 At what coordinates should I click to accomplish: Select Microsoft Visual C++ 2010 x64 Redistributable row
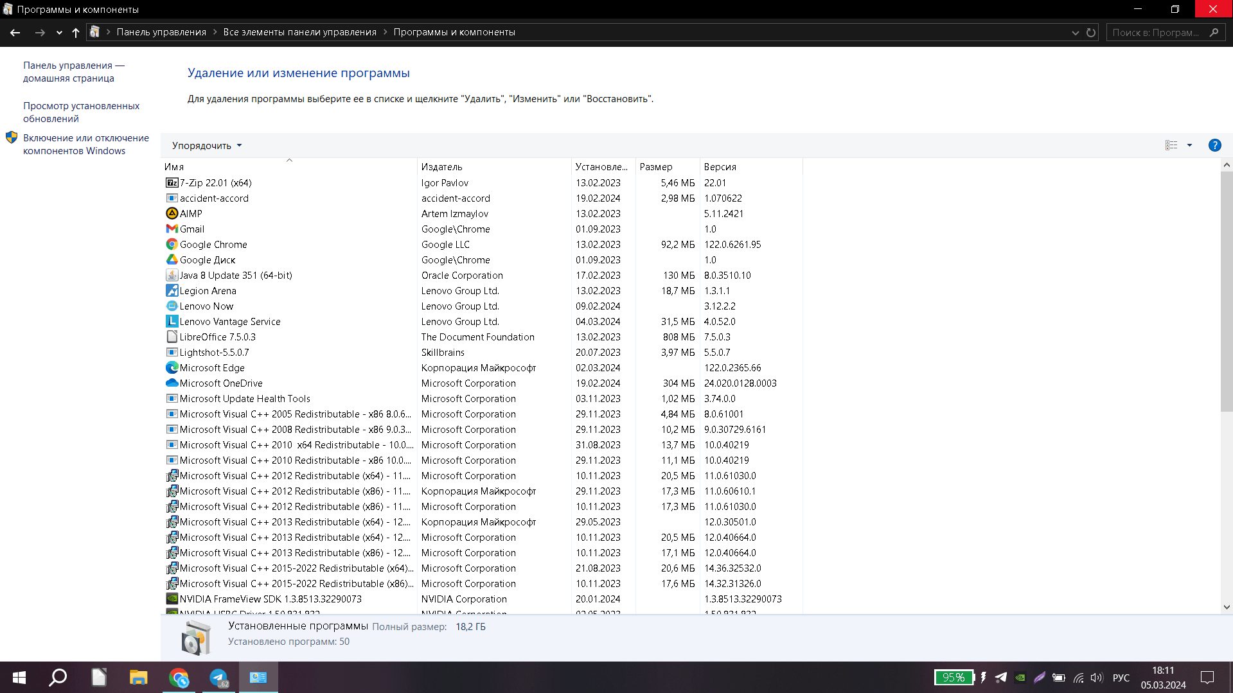481,444
